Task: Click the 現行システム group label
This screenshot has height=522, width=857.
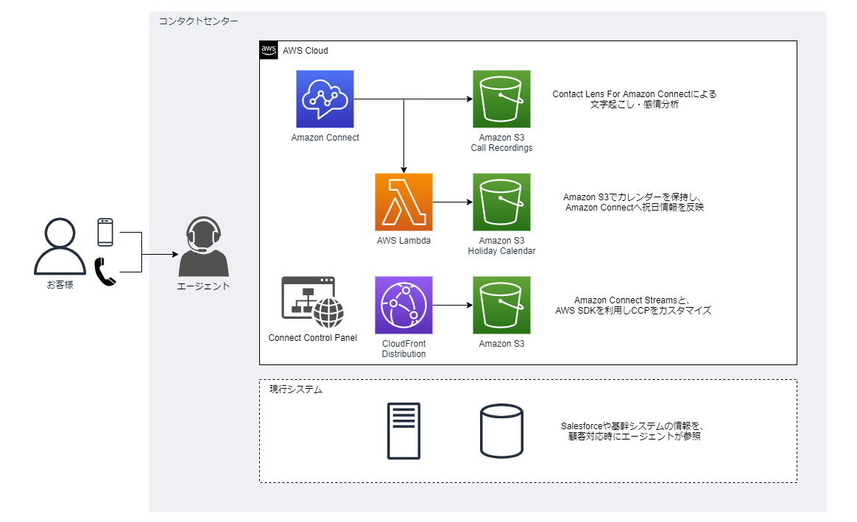Action: (296, 389)
